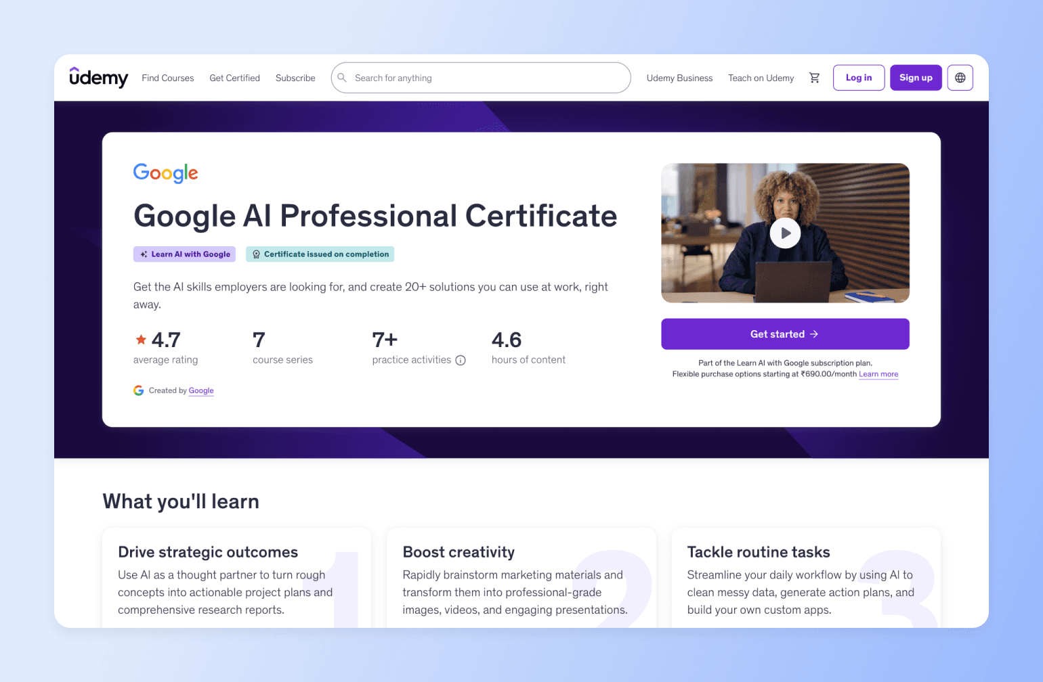Open the shopping cart icon
Image resolution: width=1043 pixels, height=682 pixels.
814,78
